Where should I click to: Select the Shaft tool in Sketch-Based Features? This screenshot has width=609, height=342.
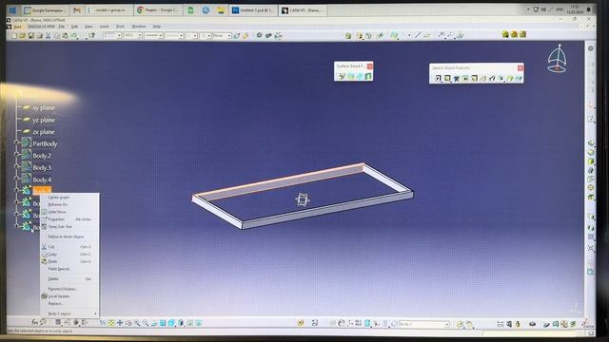point(457,78)
